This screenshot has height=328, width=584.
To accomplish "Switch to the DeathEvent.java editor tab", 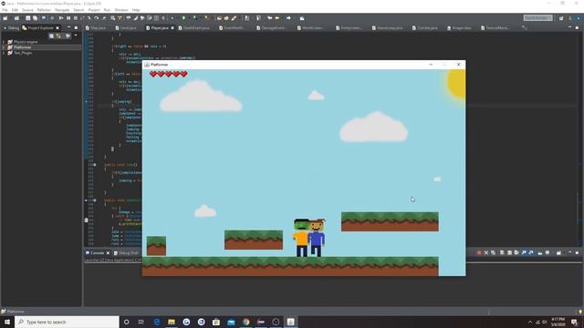I will click(x=194, y=28).
